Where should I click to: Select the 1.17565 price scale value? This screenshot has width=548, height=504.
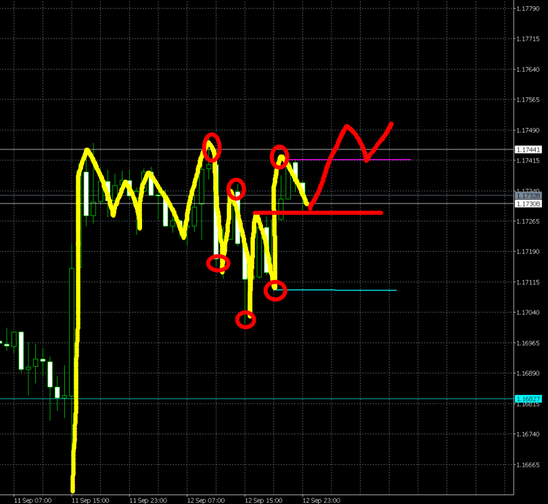pyautogui.click(x=528, y=99)
